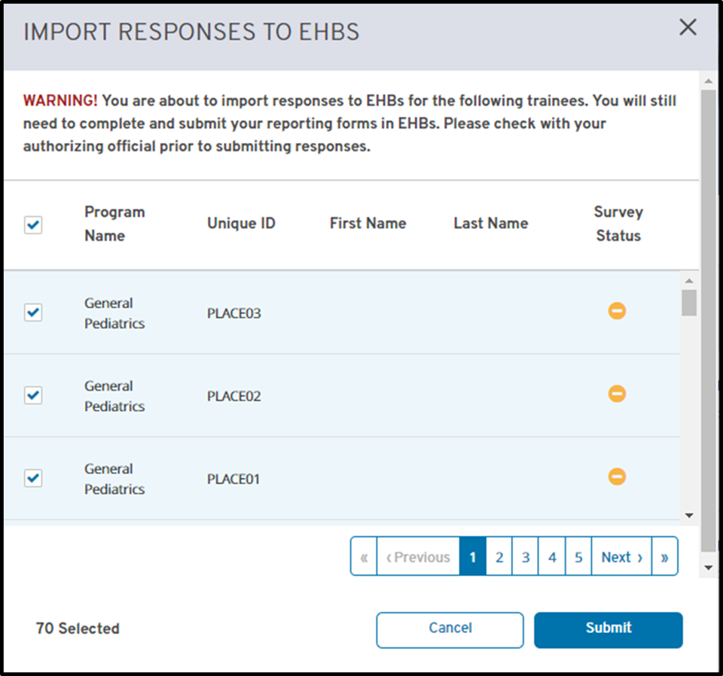Go to page 2 of trainees
The height and width of the screenshot is (676, 723).
pyautogui.click(x=499, y=557)
